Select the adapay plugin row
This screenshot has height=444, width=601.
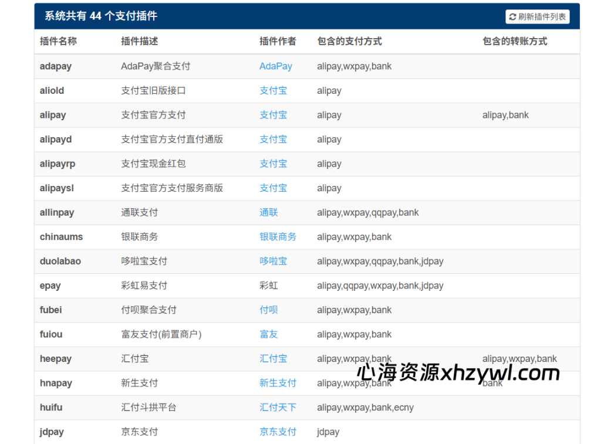coord(176,66)
